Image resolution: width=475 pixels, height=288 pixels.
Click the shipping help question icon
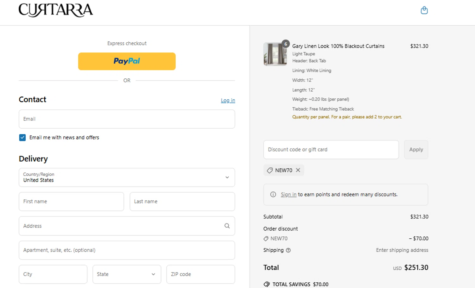coord(288,250)
